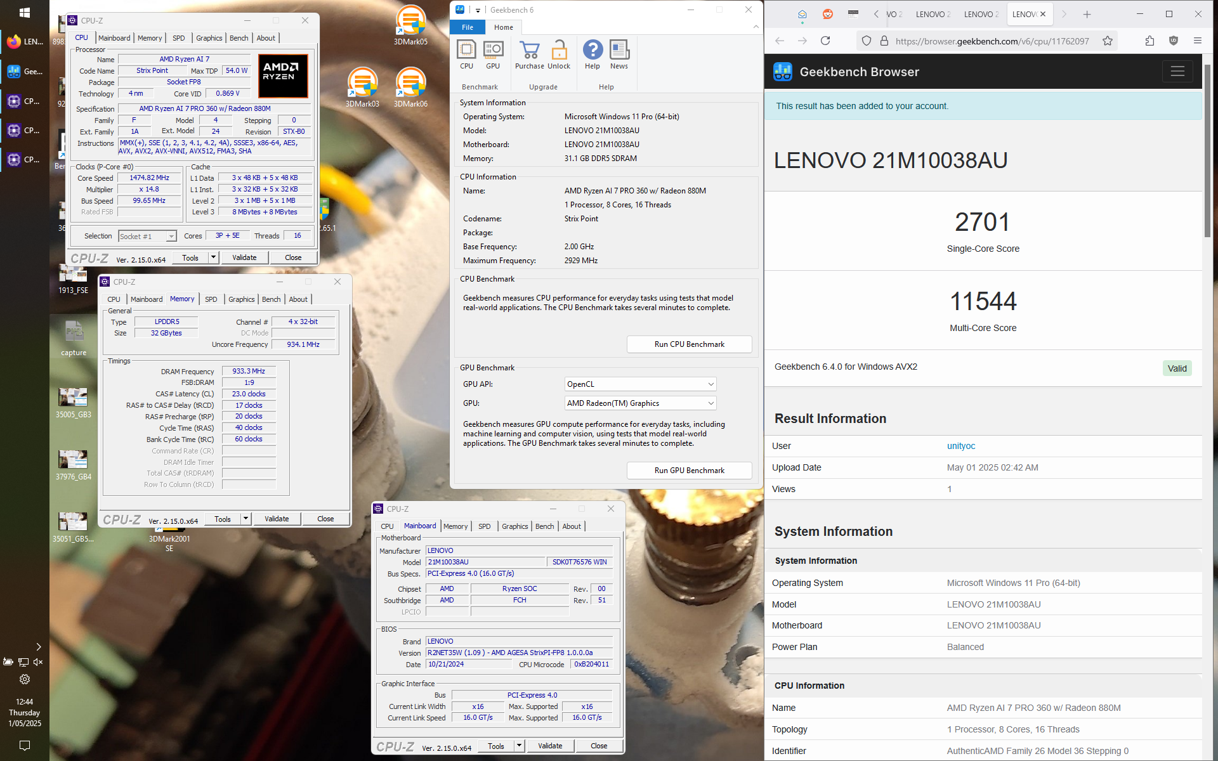The width and height of the screenshot is (1218, 761).
Task: Click Validate in the top CPU-Z window
Action: click(x=244, y=257)
